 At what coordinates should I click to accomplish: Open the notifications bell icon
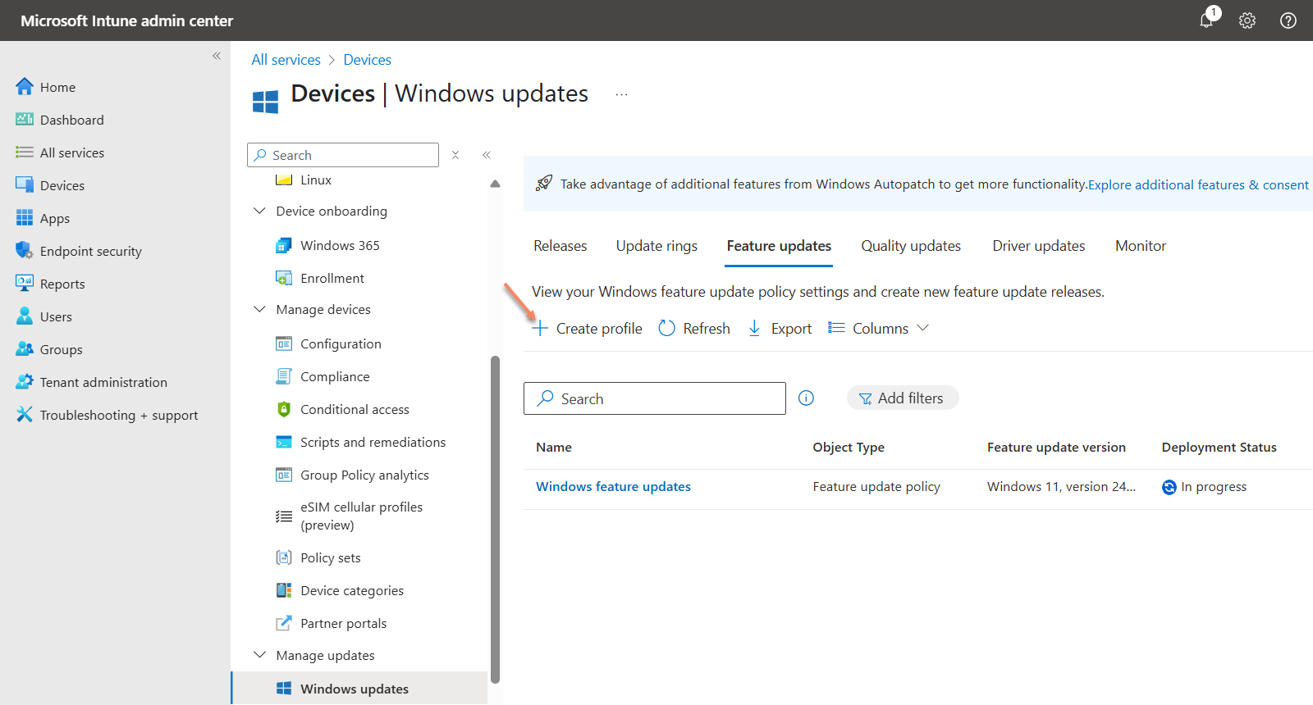click(x=1206, y=20)
